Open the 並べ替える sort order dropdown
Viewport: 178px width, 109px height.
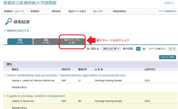pos(111,49)
